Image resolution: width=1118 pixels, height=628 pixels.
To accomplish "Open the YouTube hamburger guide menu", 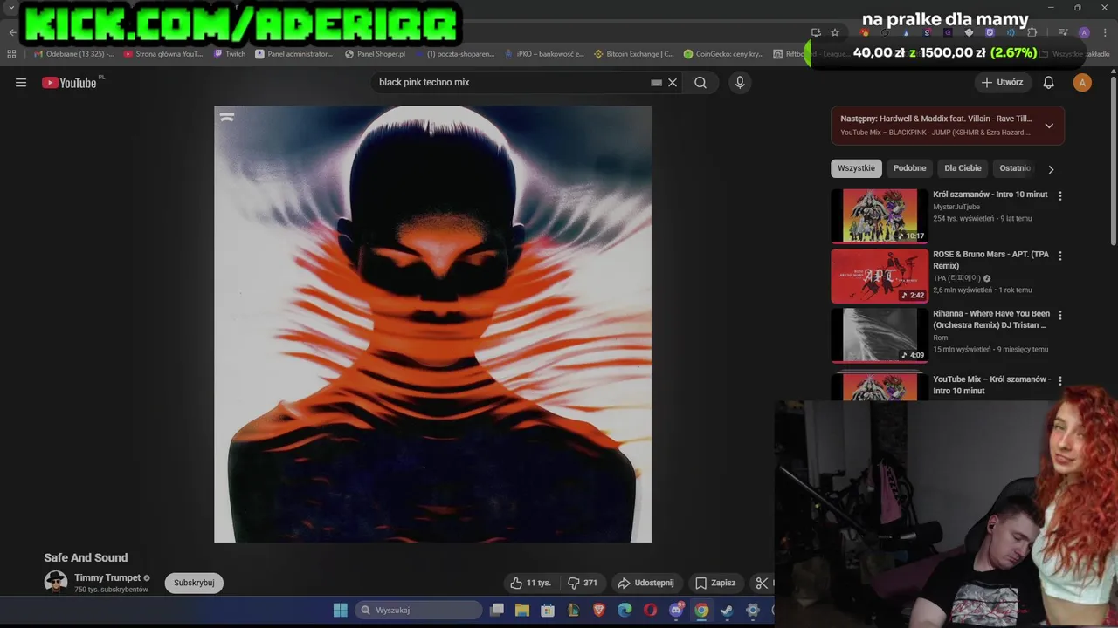I will 21,83.
